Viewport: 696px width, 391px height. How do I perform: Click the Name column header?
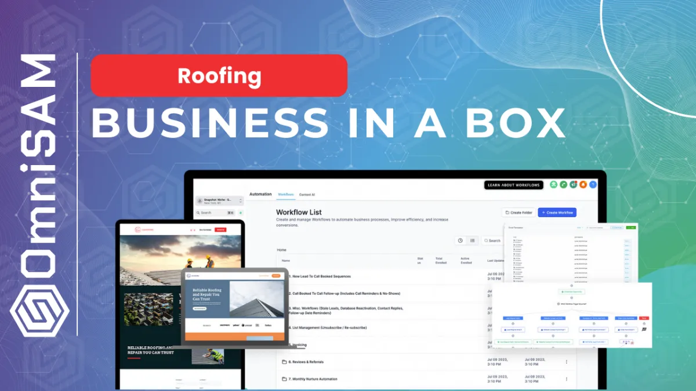click(286, 261)
